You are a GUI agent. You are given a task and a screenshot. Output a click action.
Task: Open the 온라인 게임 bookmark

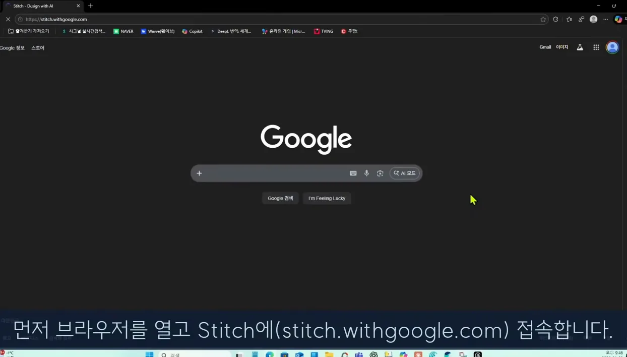283,31
